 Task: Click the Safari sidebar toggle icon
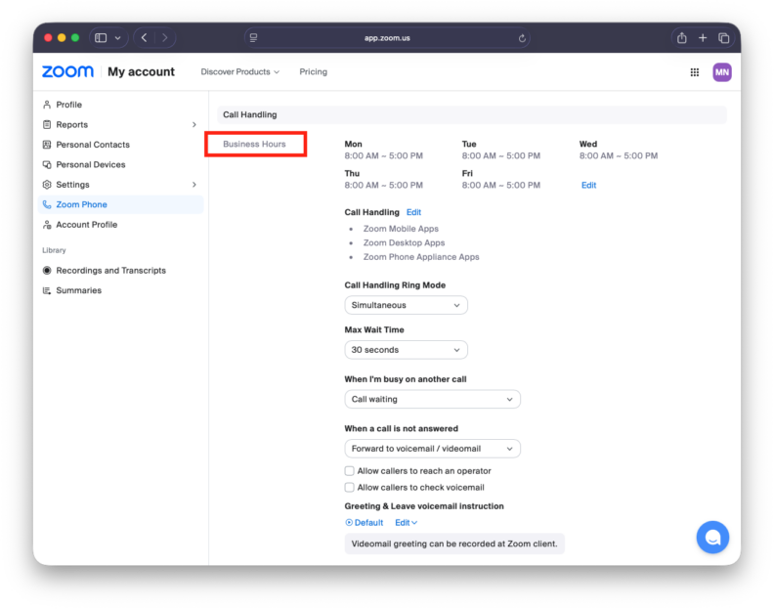[101, 38]
